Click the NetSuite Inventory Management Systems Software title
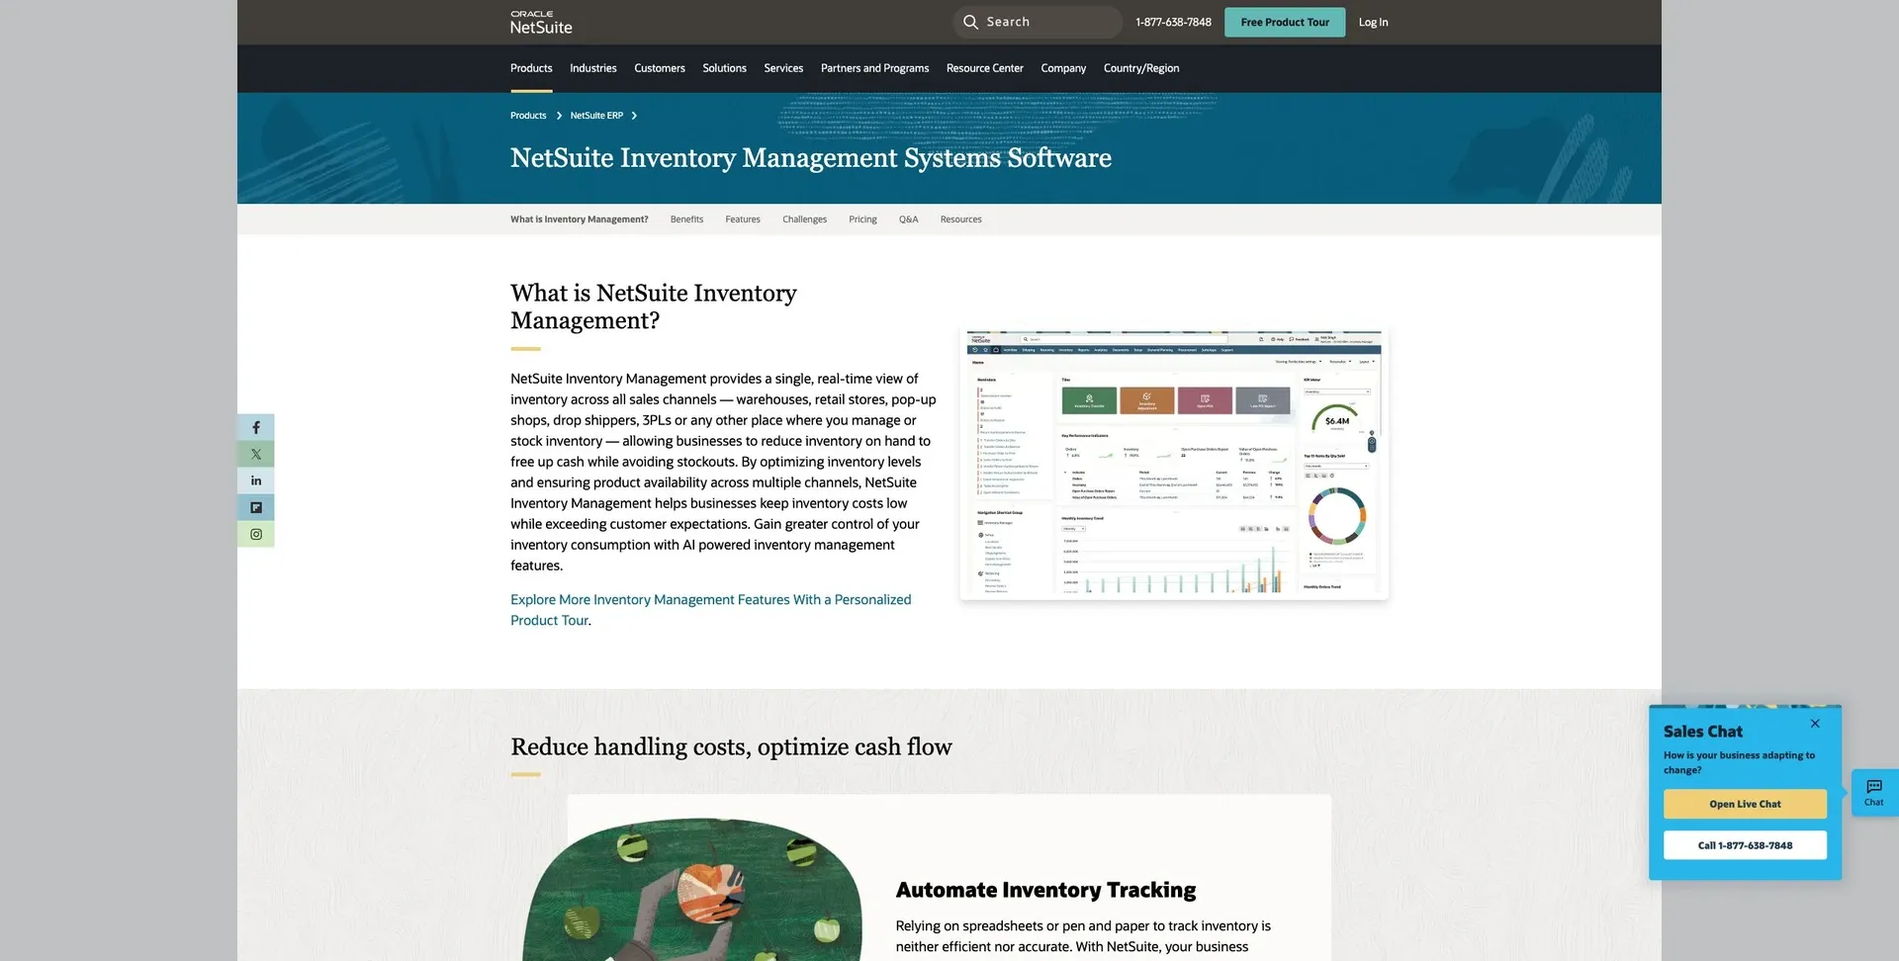The height and width of the screenshot is (961, 1899). pos(811,158)
